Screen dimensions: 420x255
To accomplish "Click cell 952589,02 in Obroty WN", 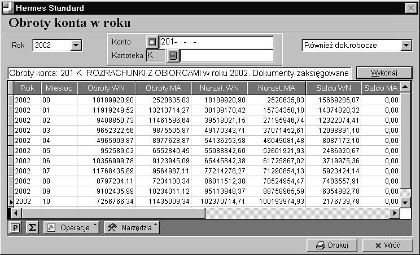I will [106, 151].
